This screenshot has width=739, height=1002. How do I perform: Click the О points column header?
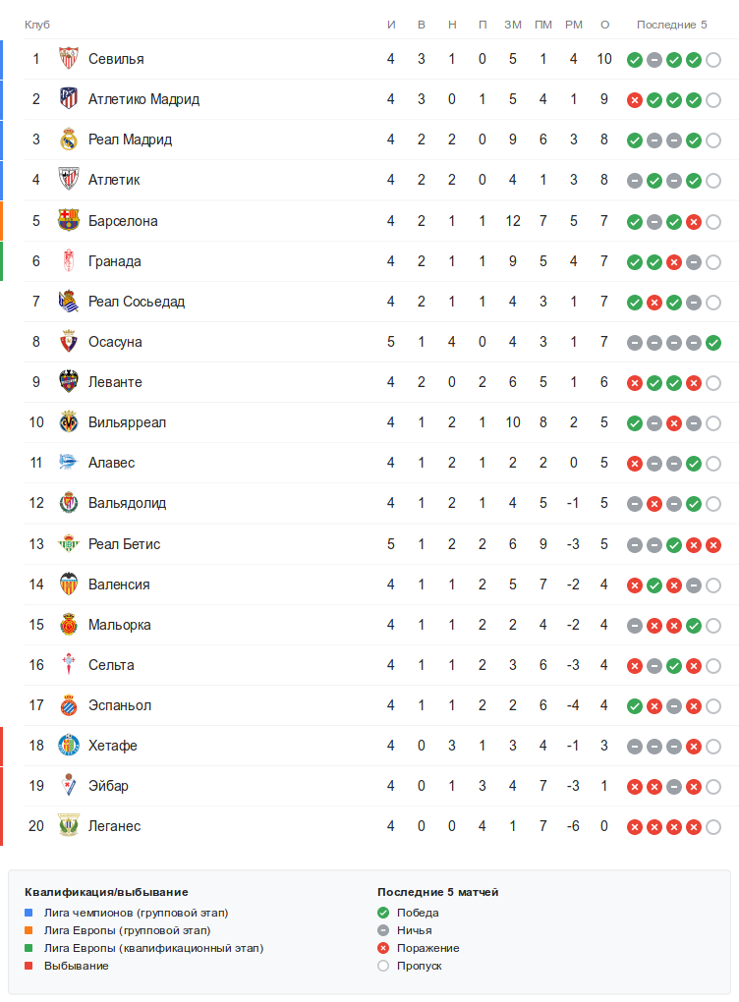(604, 24)
